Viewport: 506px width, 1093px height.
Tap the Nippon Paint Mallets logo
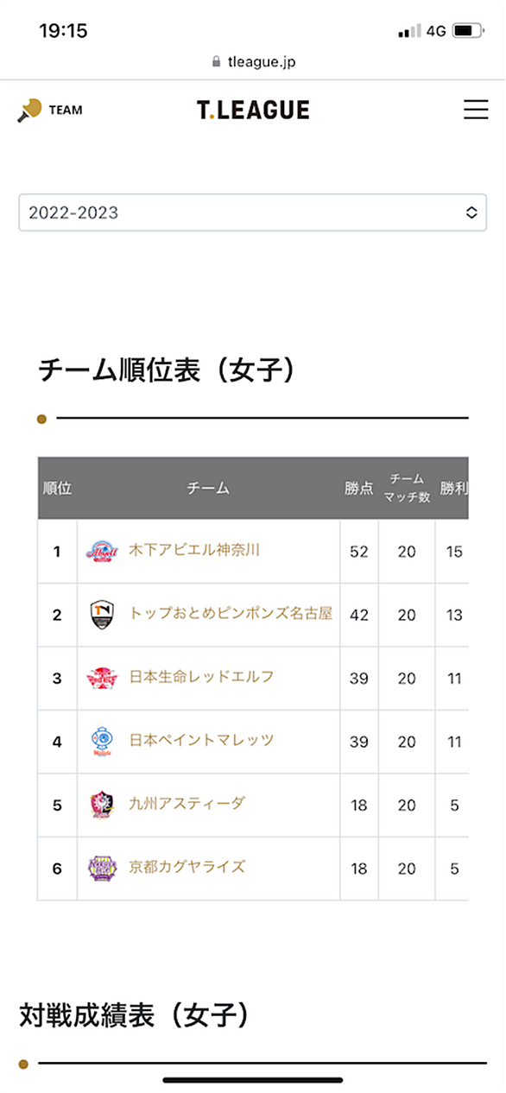(x=101, y=742)
